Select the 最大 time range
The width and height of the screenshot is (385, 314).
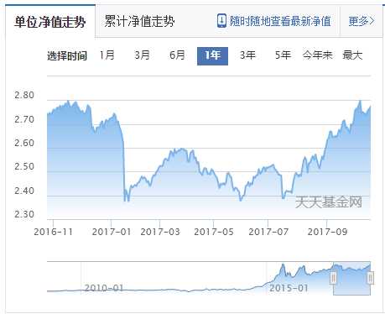tap(352, 55)
